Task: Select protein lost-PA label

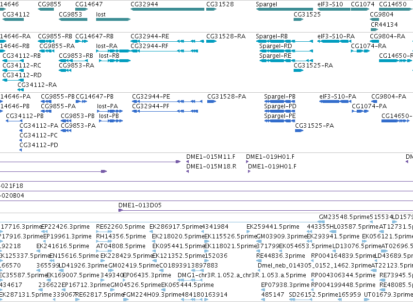Action: pyautogui.click(x=107, y=106)
